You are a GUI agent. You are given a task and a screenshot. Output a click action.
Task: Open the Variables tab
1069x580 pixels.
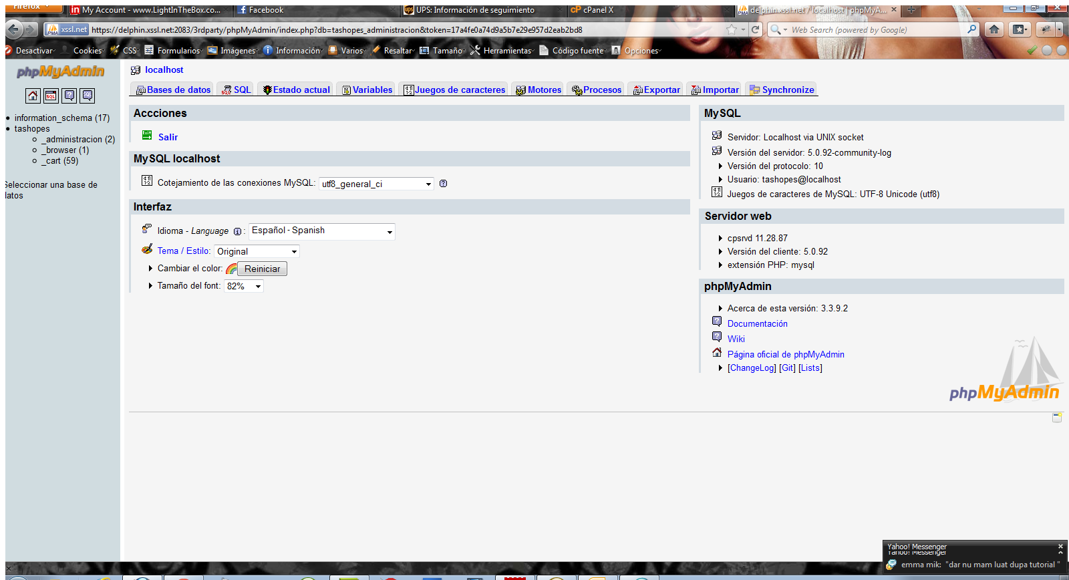click(367, 90)
